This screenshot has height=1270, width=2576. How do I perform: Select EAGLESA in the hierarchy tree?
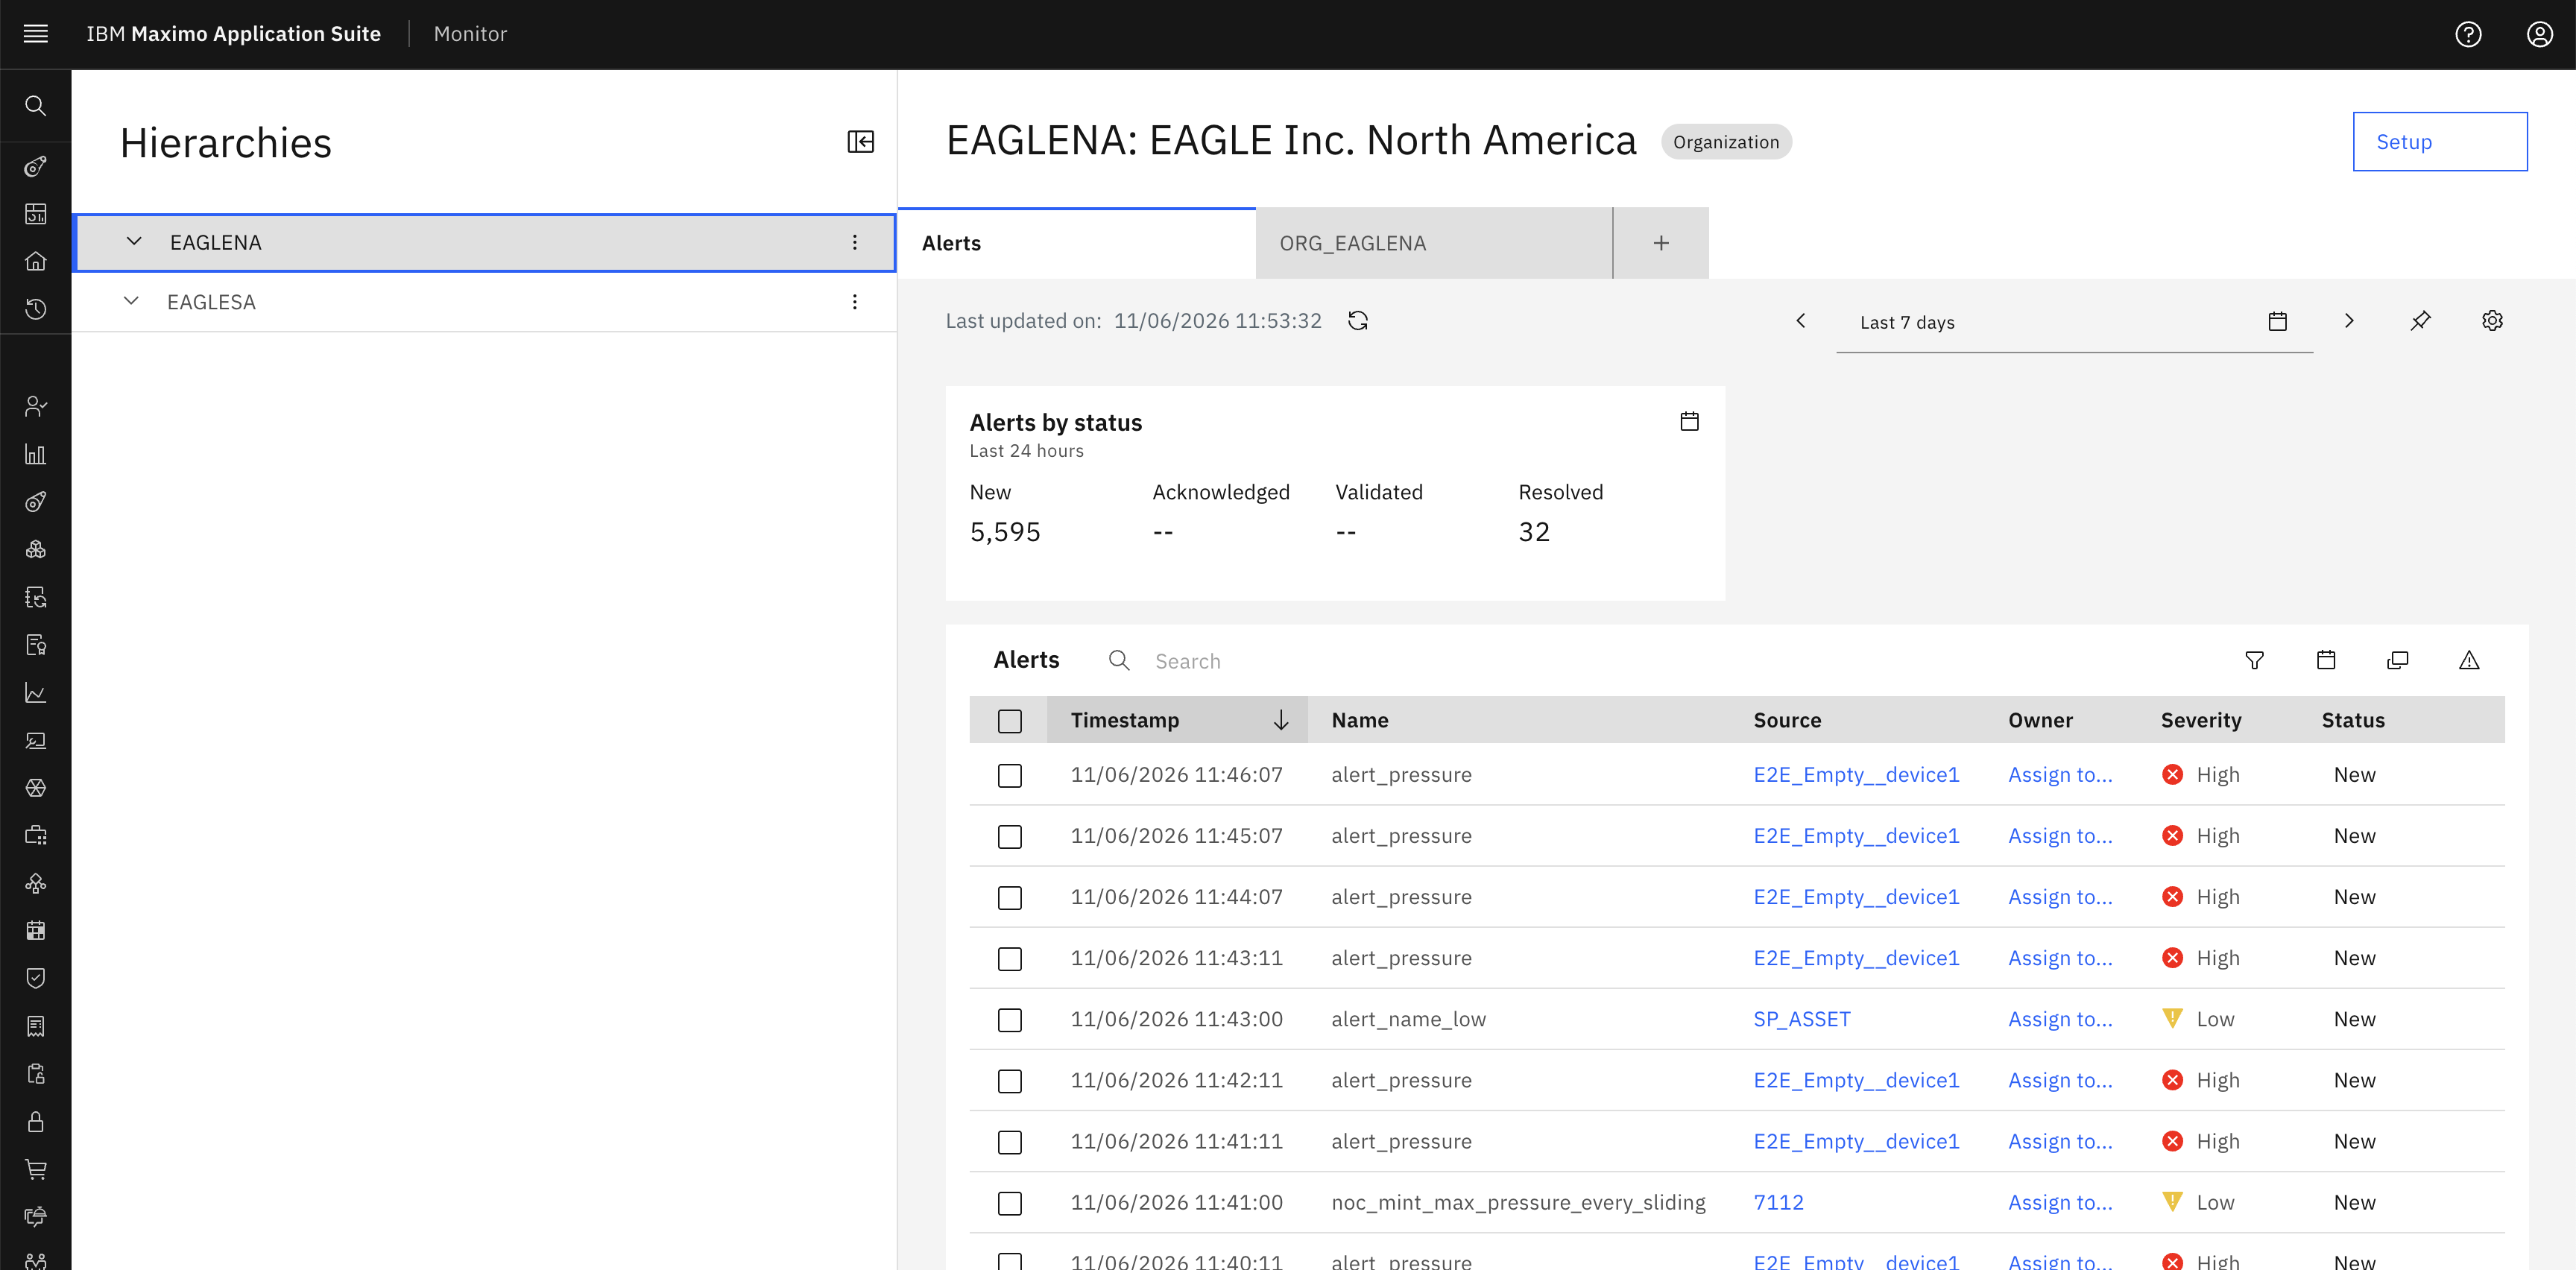[x=211, y=302]
